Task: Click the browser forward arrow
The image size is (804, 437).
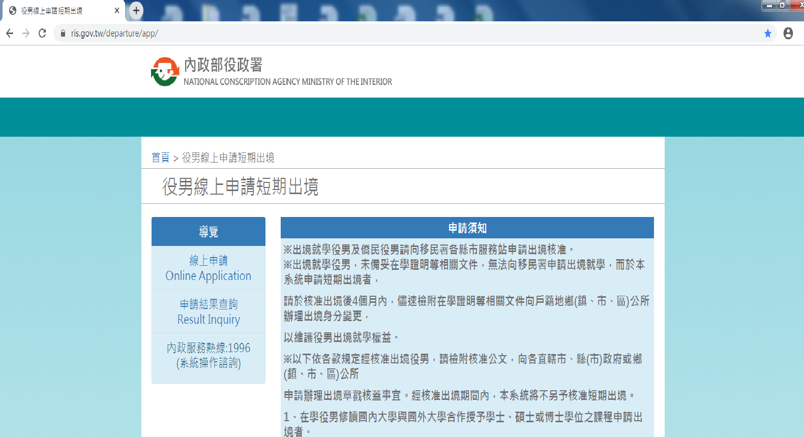Action: tap(26, 34)
